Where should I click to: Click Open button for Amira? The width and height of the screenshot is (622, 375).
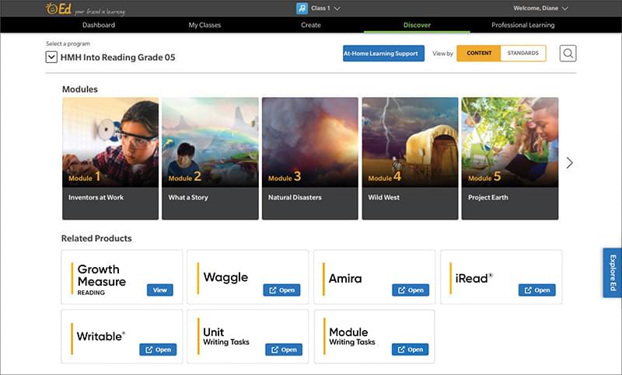[x=411, y=290]
